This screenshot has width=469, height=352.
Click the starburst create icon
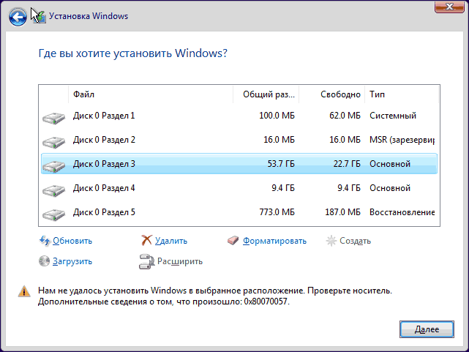click(x=331, y=241)
